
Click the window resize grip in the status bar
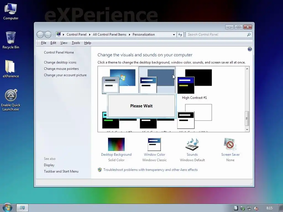[x=251, y=184]
